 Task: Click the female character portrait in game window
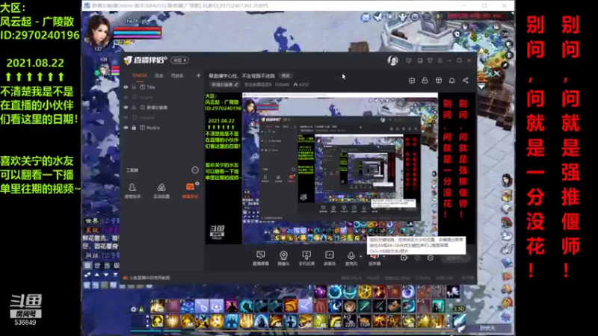99,31
